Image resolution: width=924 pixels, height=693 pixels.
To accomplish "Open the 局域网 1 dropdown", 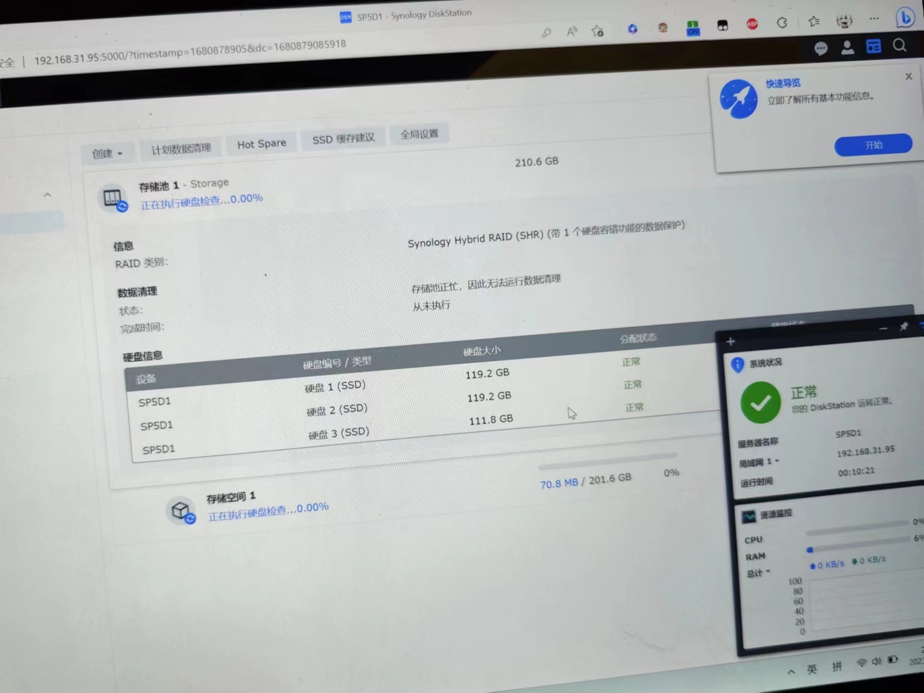I will coord(759,462).
